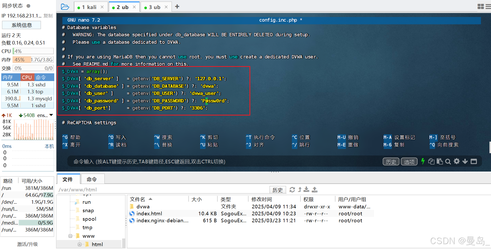Click the download file icon
The width and height of the screenshot is (491, 249).
click(x=306, y=190)
